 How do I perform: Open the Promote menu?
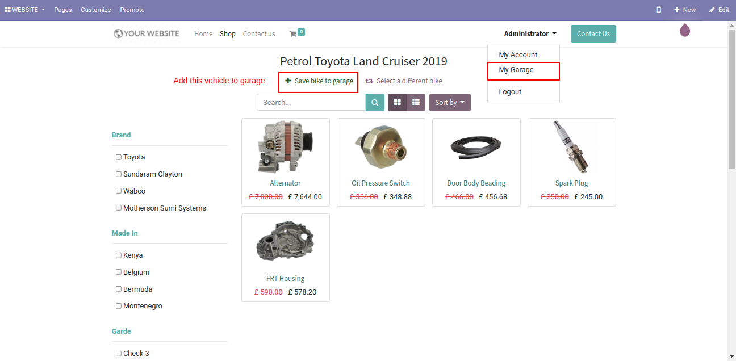coord(132,10)
